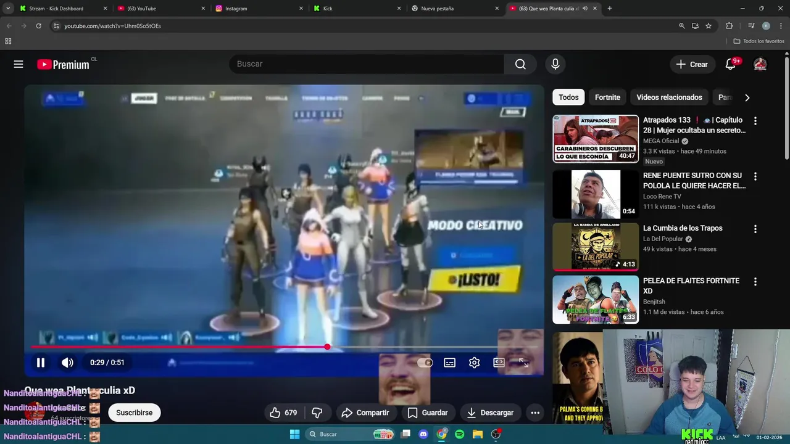Open the Chrome profile avatar
This screenshot has height=444, width=790.
(x=766, y=26)
